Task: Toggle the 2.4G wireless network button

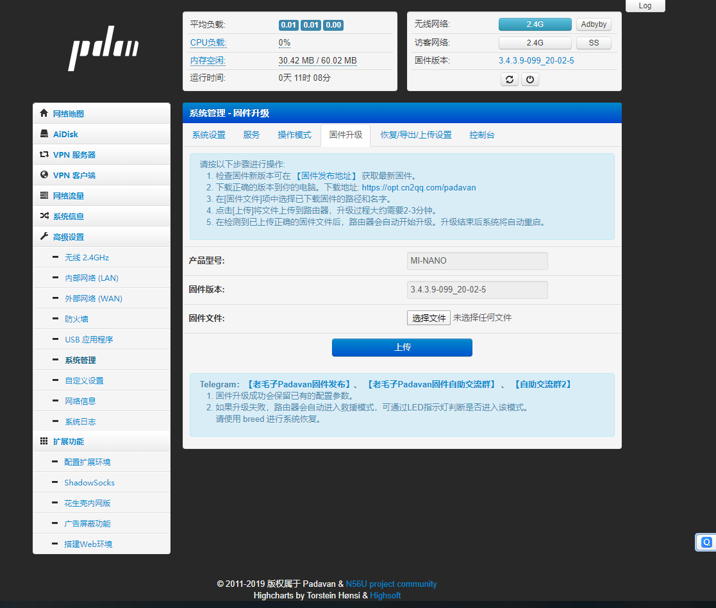Action: (x=535, y=24)
